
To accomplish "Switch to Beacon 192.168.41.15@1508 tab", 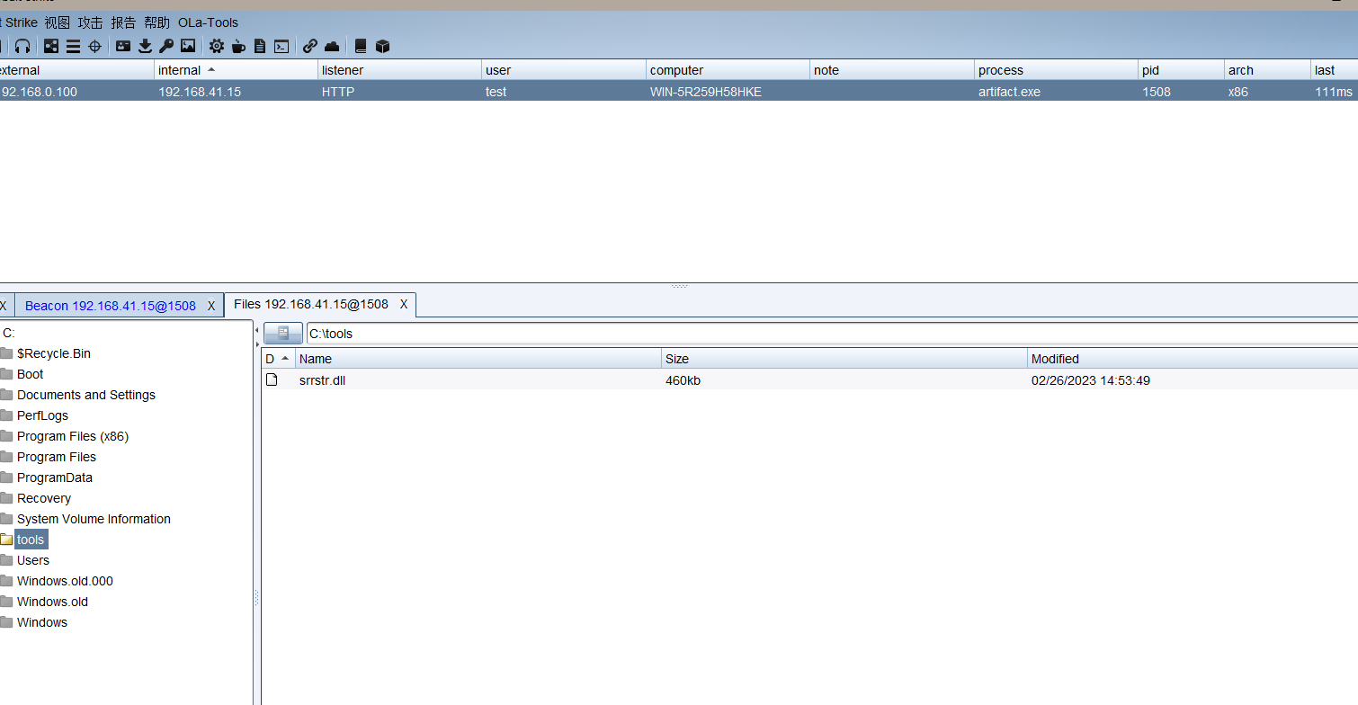I will coord(110,306).
